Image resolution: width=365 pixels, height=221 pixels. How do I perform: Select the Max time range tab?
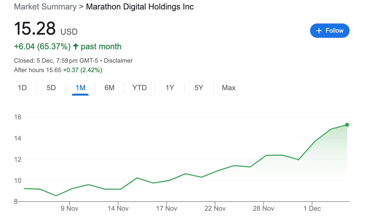pyautogui.click(x=229, y=88)
